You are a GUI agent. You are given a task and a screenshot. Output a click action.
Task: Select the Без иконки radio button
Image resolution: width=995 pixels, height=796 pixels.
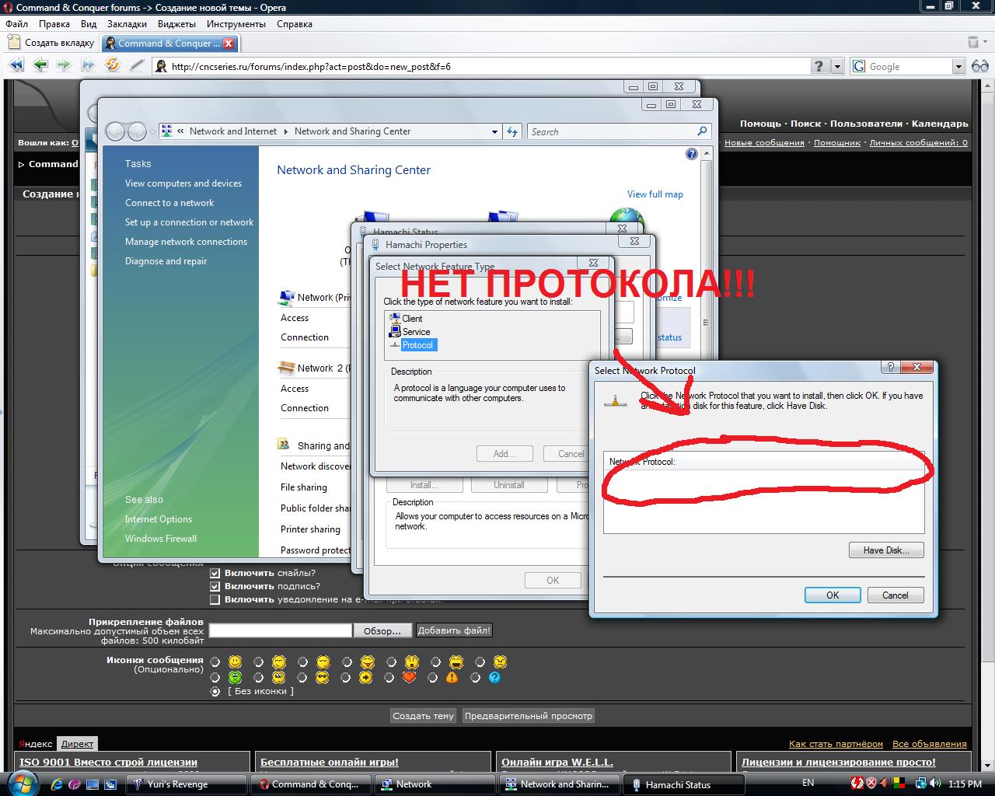(x=215, y=691)
